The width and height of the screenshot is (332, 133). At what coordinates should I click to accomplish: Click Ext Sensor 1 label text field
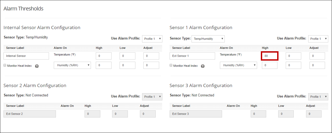tap(192, 56)
